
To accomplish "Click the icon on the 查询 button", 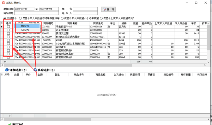I will click(104, 9).
